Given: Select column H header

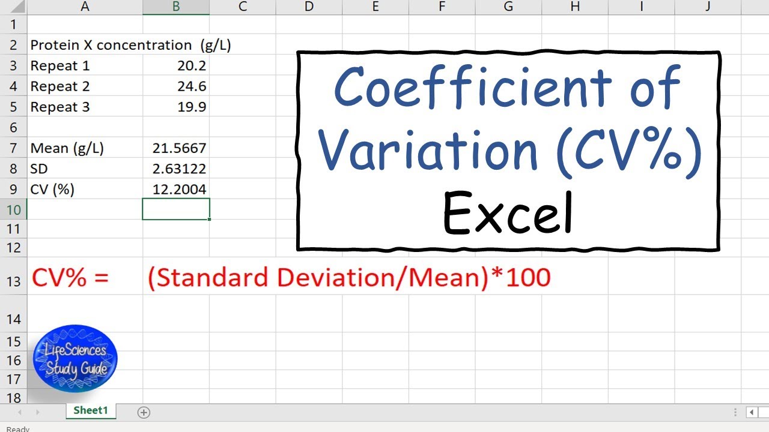Looking at the screenshot, I should 575,7.
